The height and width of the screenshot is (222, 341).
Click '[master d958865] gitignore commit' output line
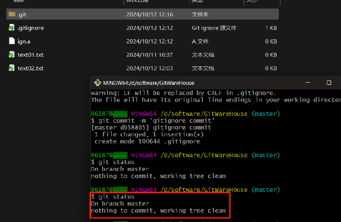click(x=151, y=128)
